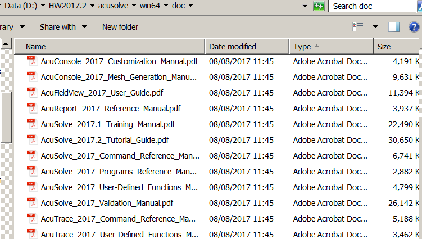The width and height of the screenshot is (422, 239).
Task: Select AcuFieldView_2017_User_Guide.pdf file name
Action: (x=102, y=93)
